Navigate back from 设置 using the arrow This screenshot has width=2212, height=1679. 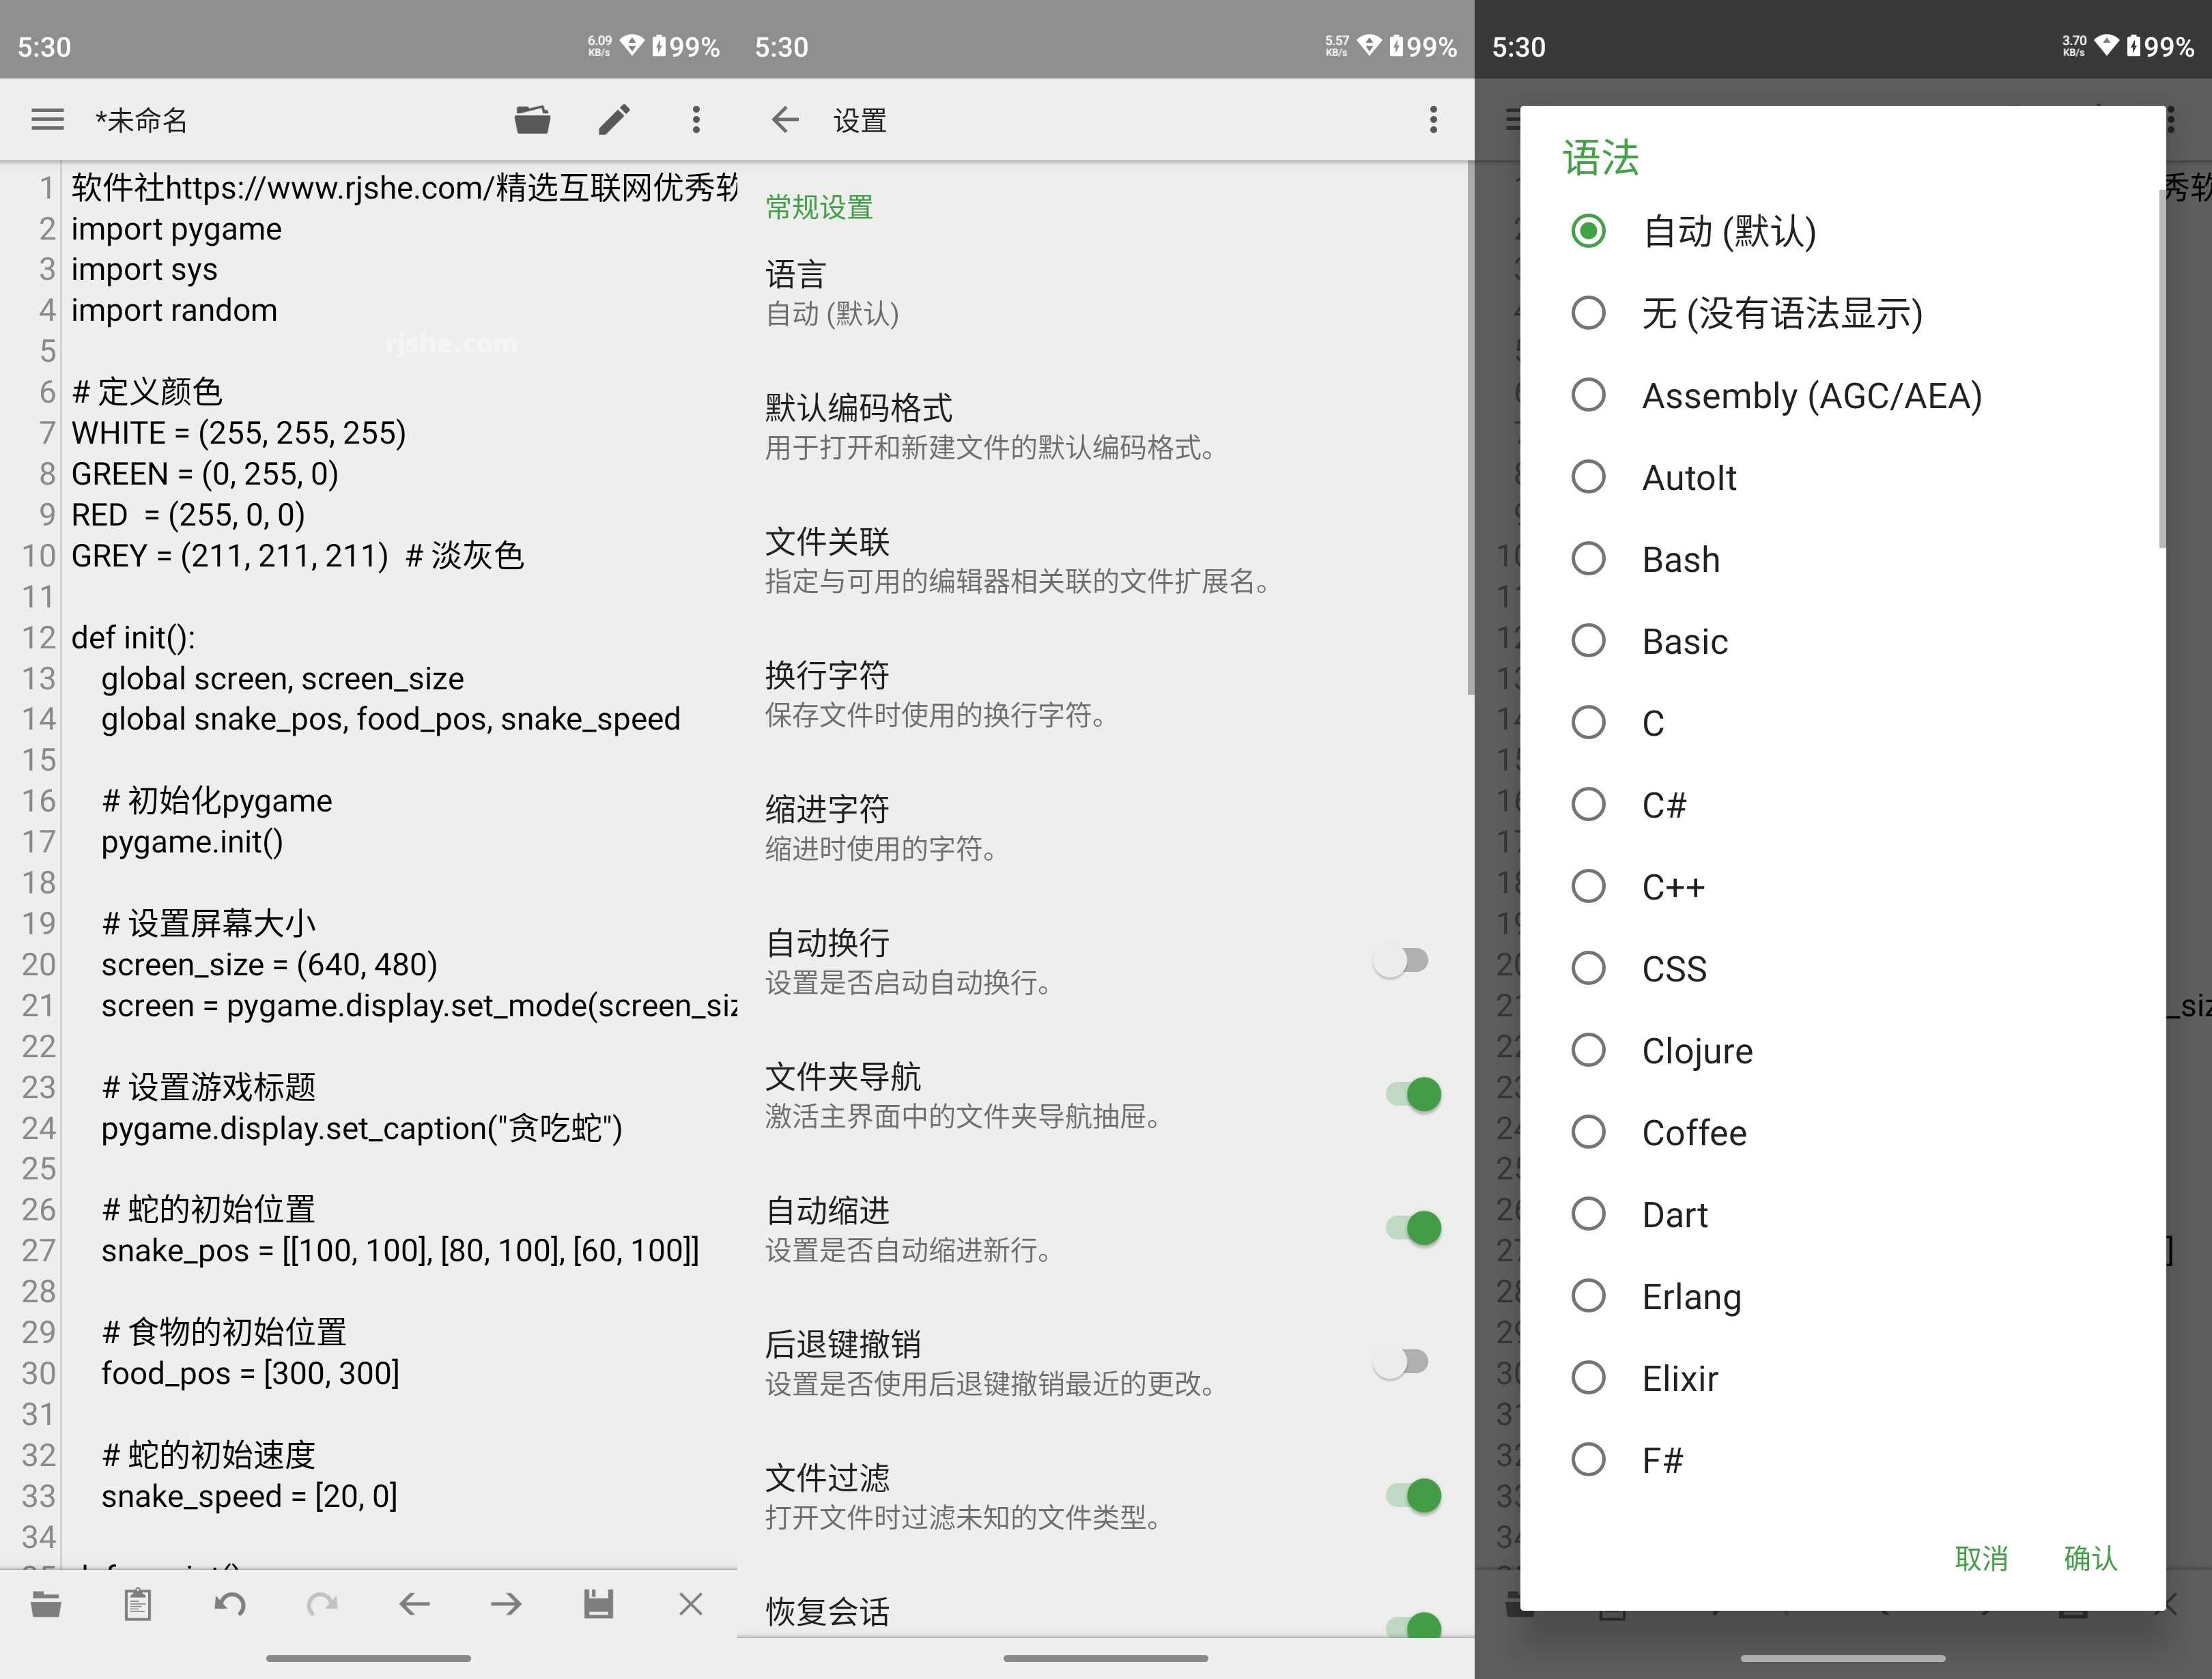pos(786,119)
